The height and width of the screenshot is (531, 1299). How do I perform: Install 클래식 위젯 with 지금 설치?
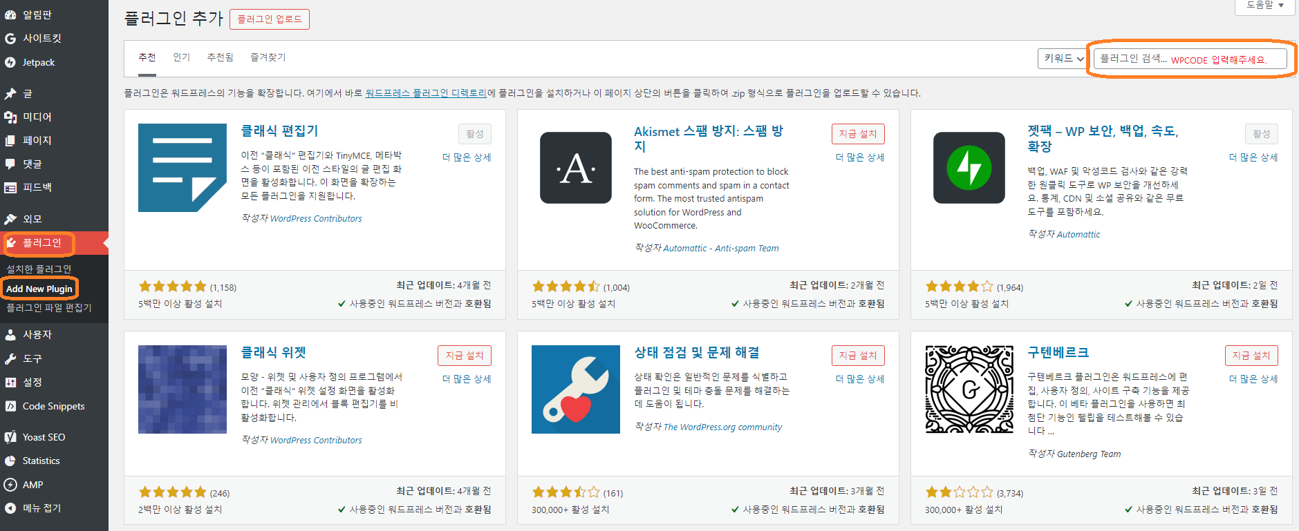(465, 356)
